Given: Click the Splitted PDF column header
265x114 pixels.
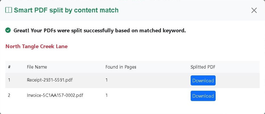Looking at the screenshot, I should coord(203,67).
